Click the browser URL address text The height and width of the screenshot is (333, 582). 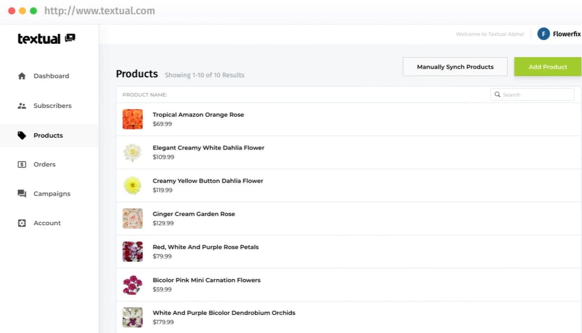tap(100, 11)
